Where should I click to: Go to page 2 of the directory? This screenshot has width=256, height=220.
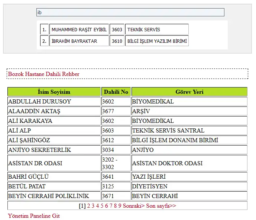point(88,205)
